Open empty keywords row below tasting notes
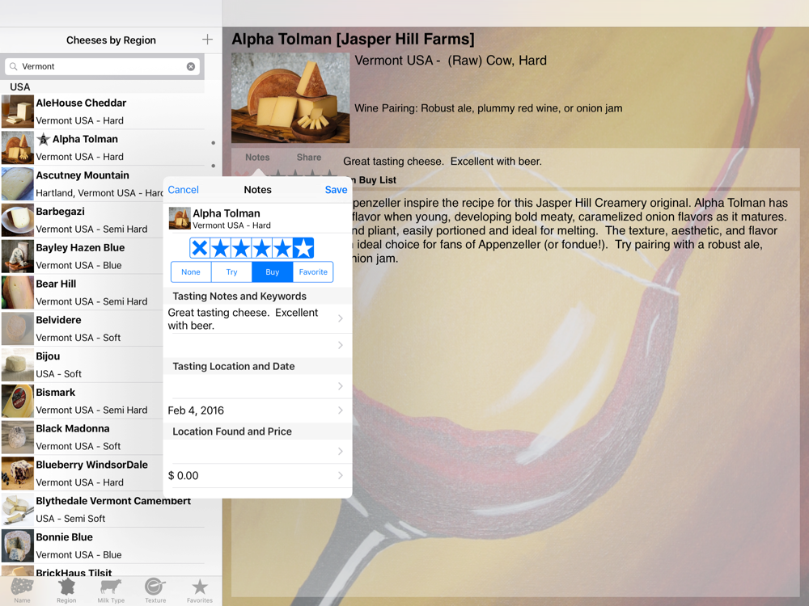Image resolution: width=809 pixels, height=606 pixels. tap(258, 345)
